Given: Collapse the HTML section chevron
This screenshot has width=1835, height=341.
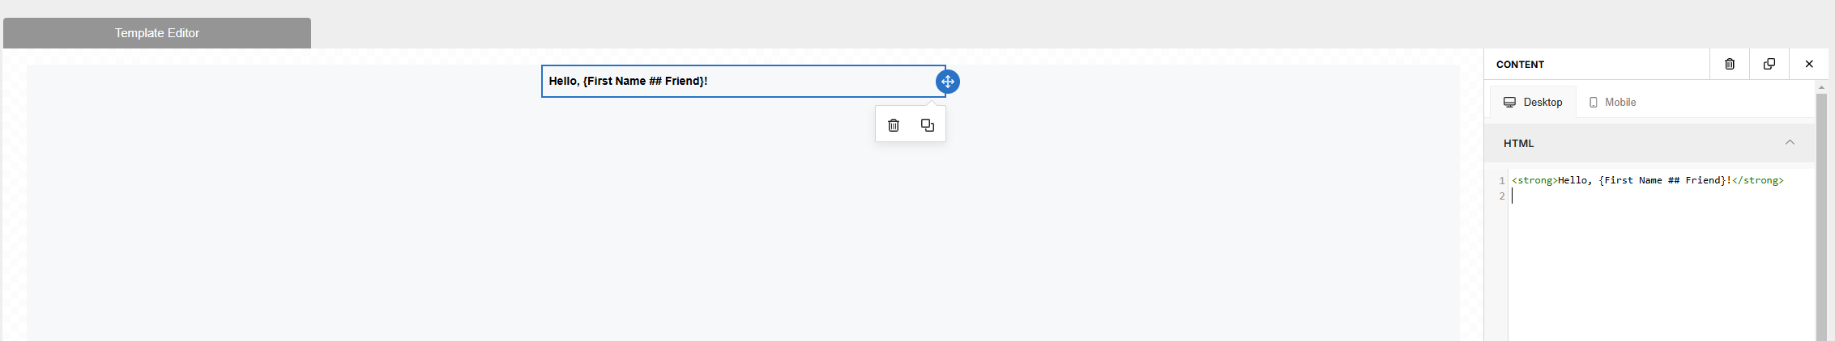Looking at the screenshot, I should point(1790,142).
